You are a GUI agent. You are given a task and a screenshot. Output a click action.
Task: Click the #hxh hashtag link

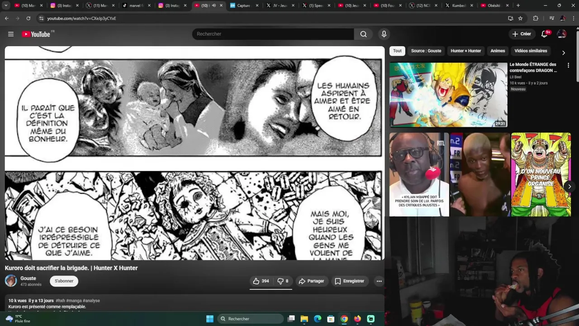pyautogui.click(x=60, y=301)
